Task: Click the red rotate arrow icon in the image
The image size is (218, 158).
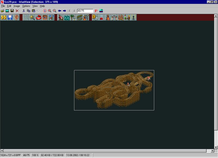Action: tap(38, 17)
